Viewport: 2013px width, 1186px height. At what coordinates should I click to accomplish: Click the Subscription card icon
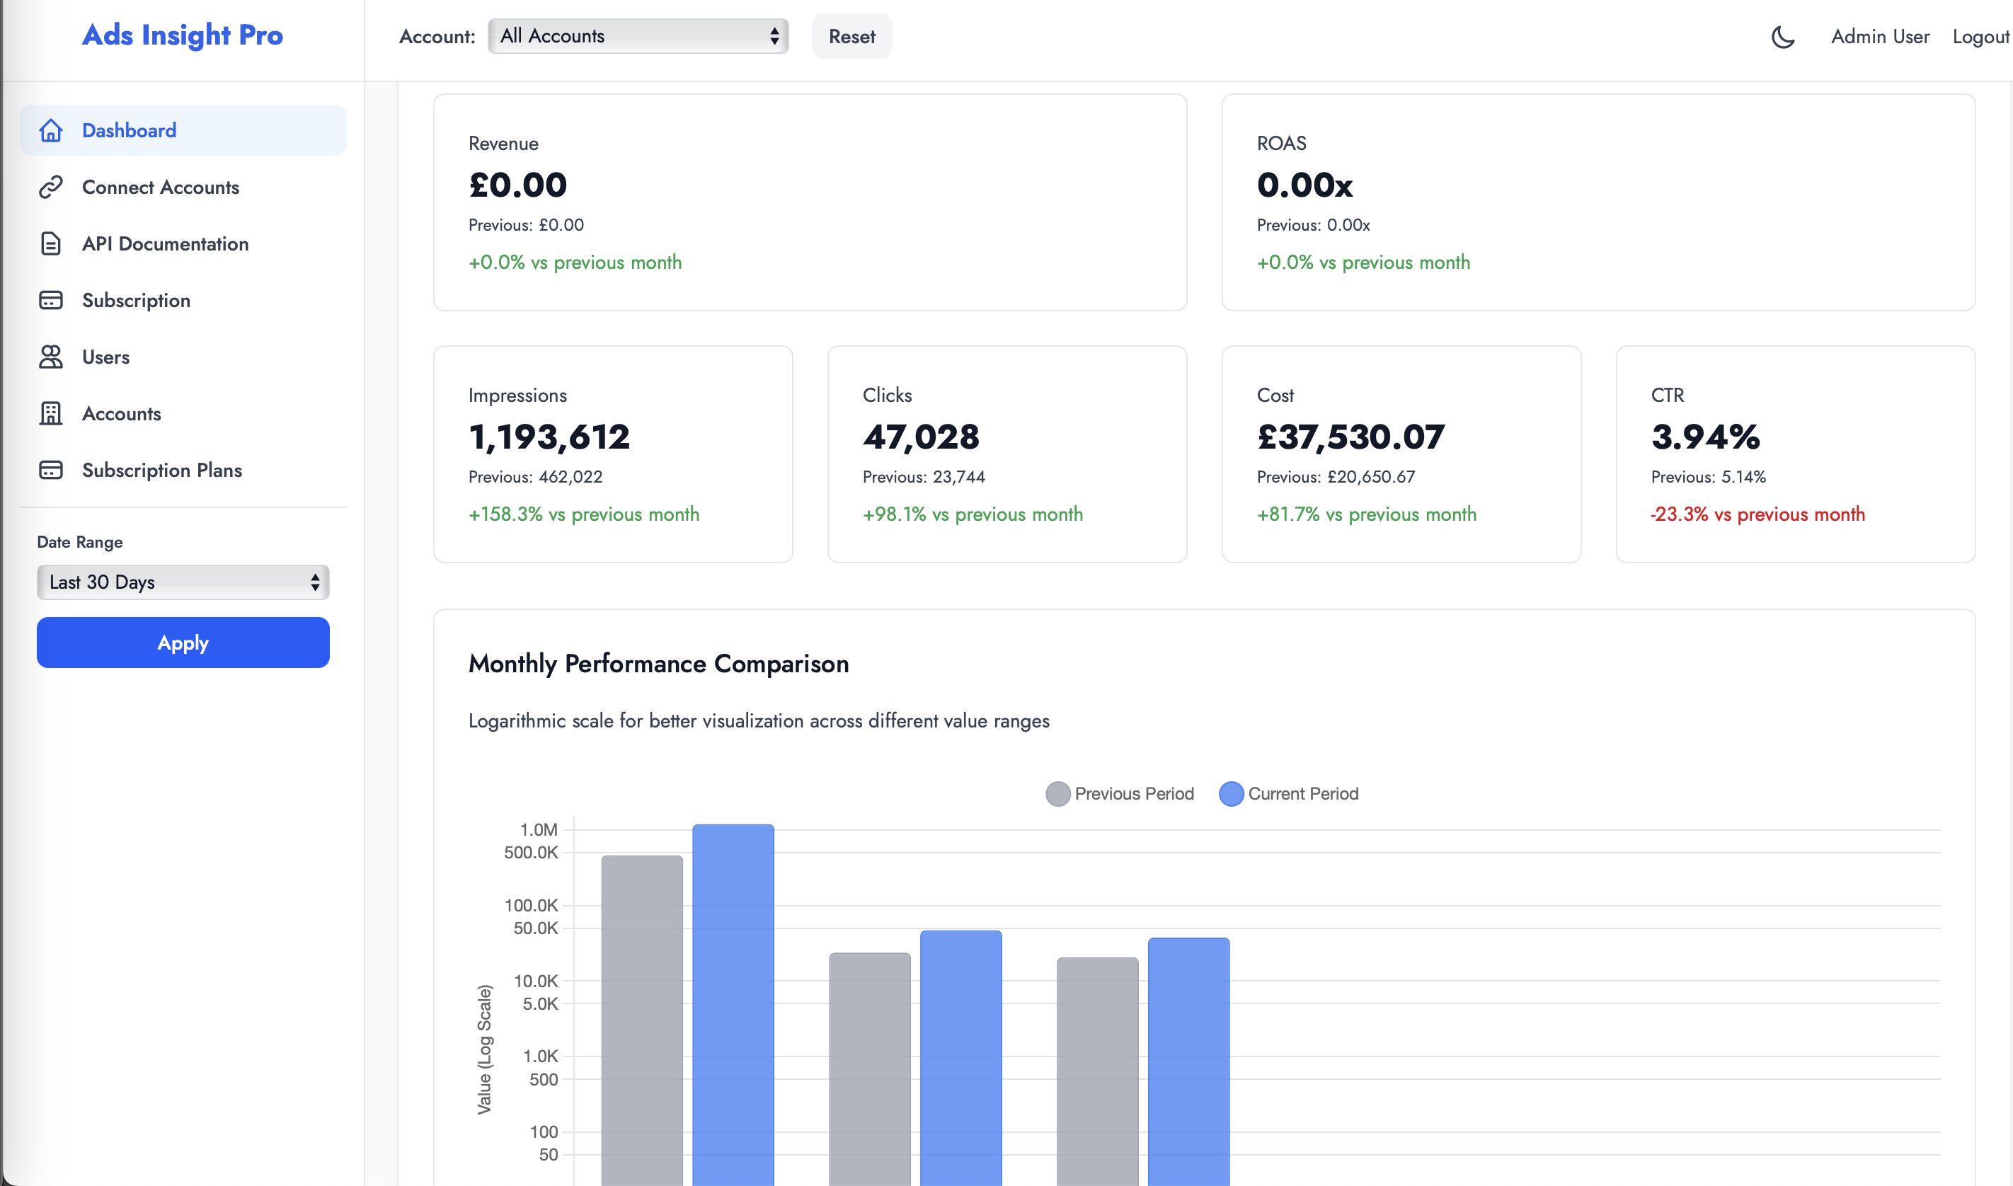pyautogui.click(x=51, y=301)
